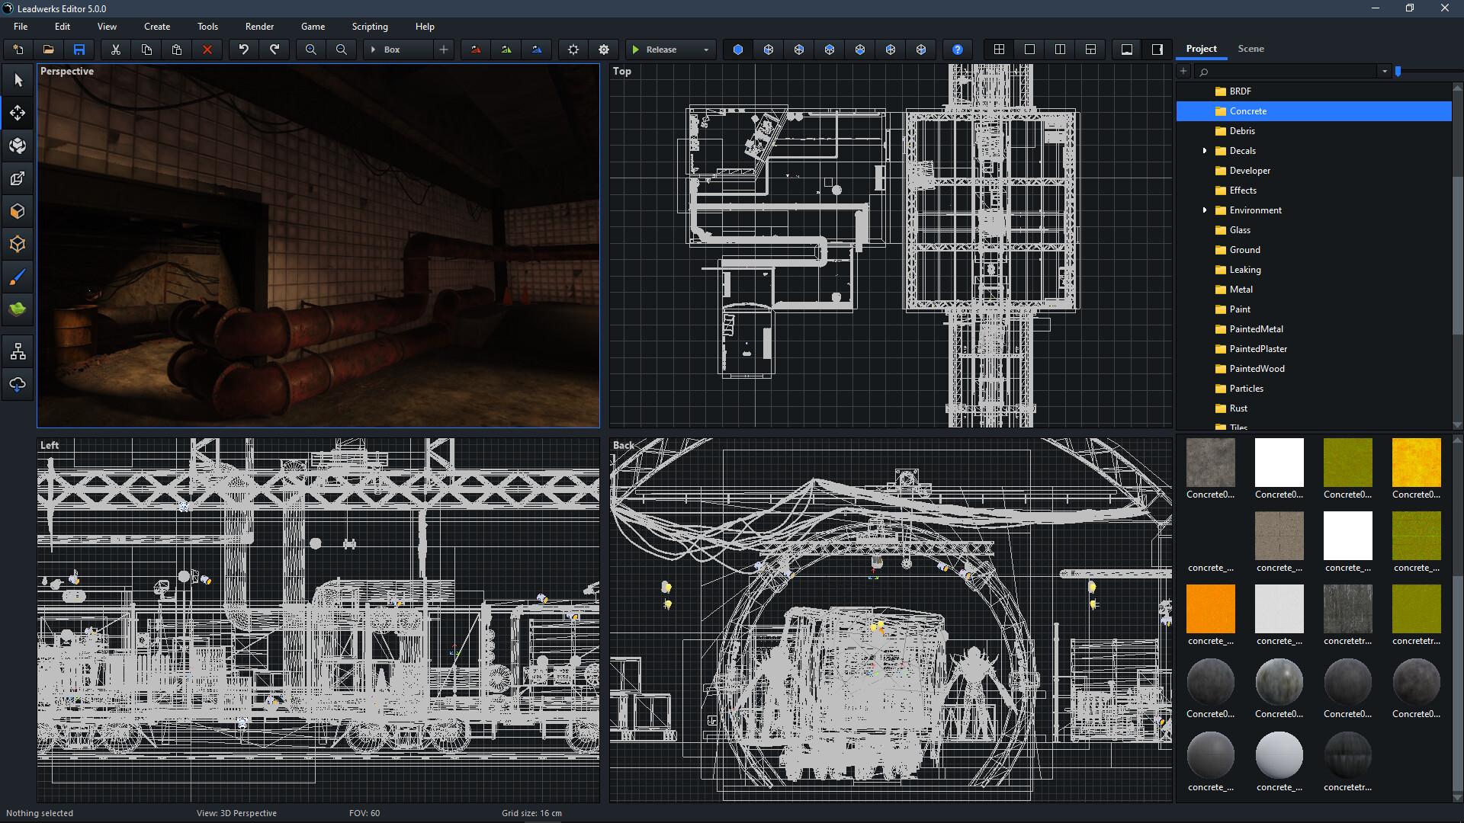The height and width of the screenshot is (823, 1464).
Task: Open the Scripting menu
Action: click(x=369, y=26)
